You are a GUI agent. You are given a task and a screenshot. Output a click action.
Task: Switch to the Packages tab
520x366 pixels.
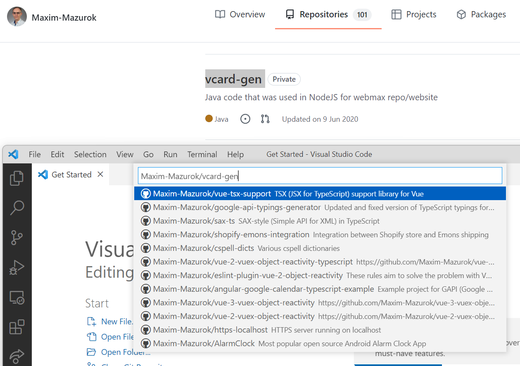point(481,14)
